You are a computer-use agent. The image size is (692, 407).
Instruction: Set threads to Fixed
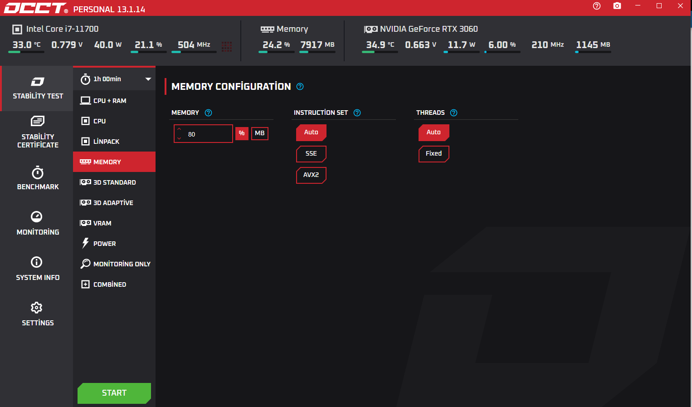pyautogui.click(x=434, y=154)
